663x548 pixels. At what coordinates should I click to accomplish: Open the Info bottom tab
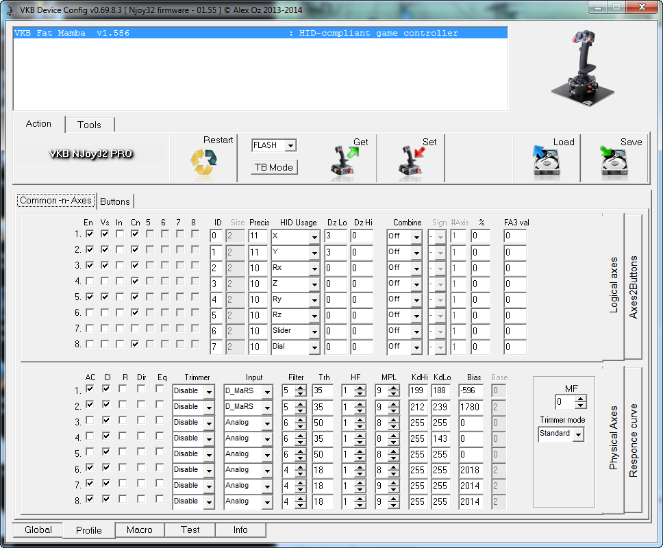pos(240,530)
